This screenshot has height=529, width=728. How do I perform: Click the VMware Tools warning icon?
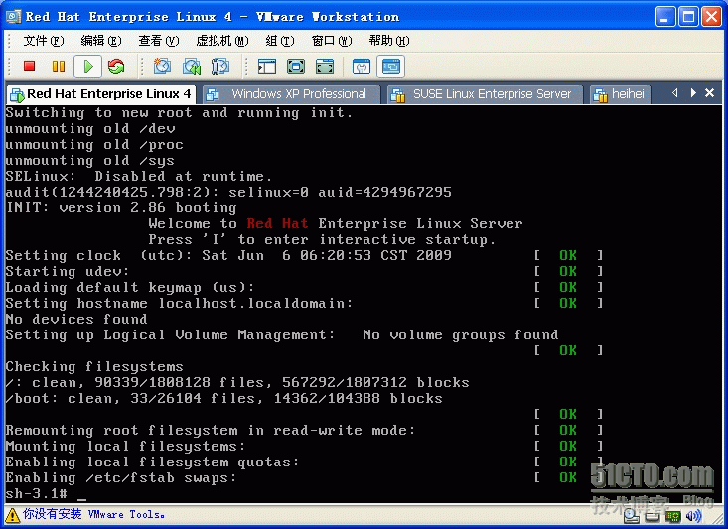coord(13,515)
